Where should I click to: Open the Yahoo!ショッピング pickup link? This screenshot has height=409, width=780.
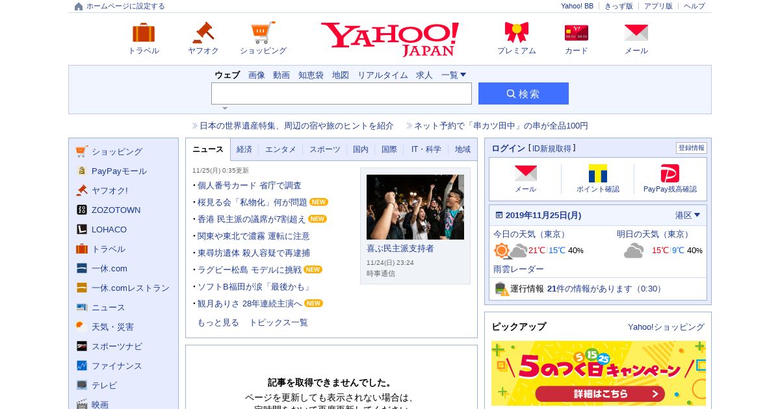coord(666,327)
